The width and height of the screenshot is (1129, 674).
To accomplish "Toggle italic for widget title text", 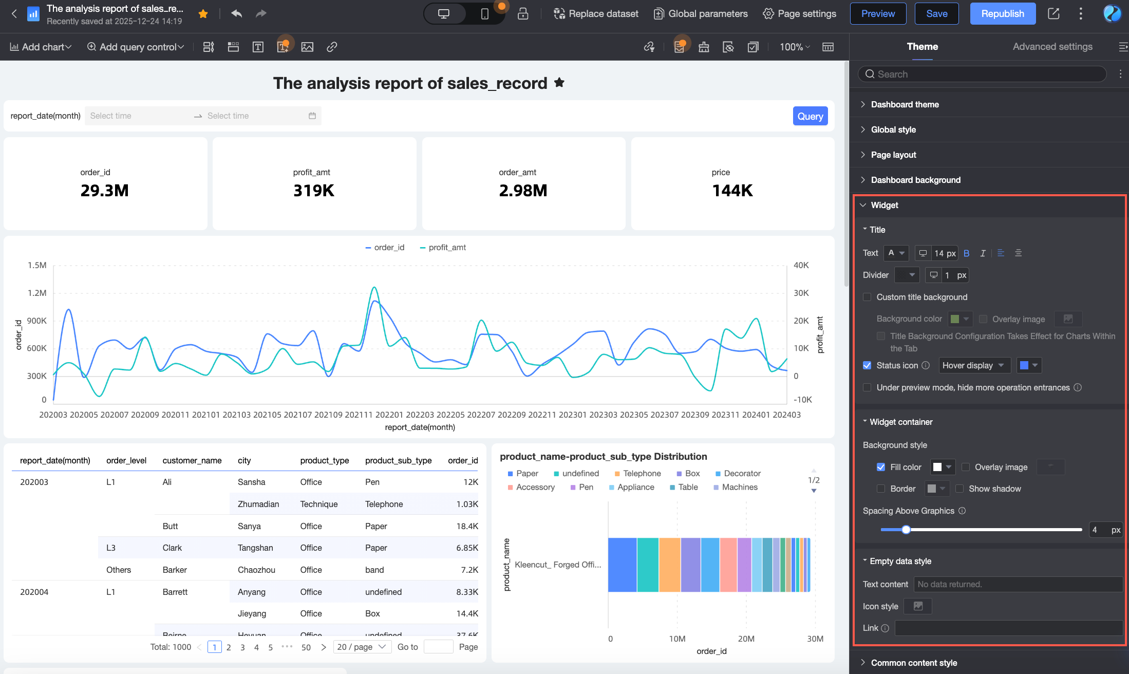I will [983, 253].
